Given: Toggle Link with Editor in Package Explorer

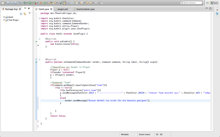Looking at the screenshot, I should [25, 14].
